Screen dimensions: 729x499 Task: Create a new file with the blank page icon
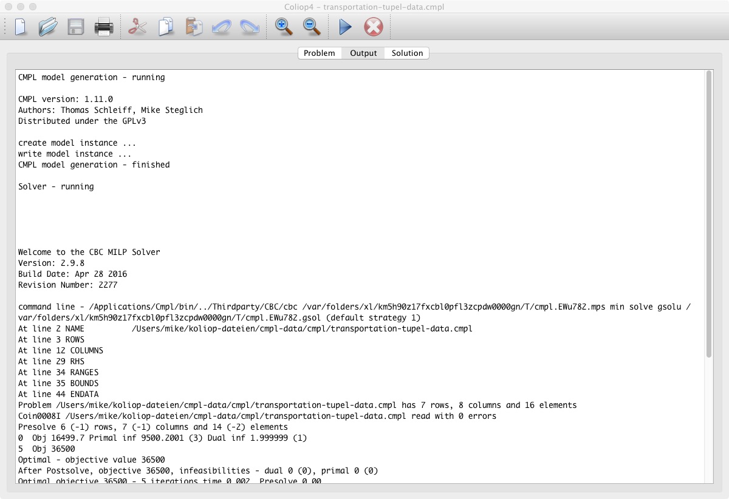click(x=21, y=27)
